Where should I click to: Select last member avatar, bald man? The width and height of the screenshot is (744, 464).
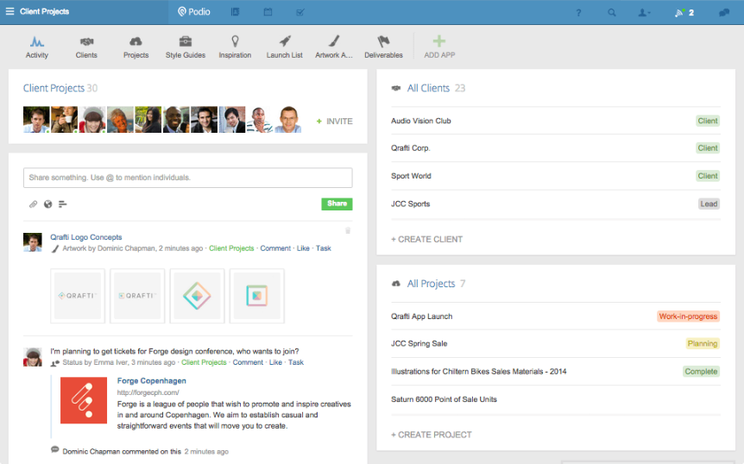pos(288,119)
